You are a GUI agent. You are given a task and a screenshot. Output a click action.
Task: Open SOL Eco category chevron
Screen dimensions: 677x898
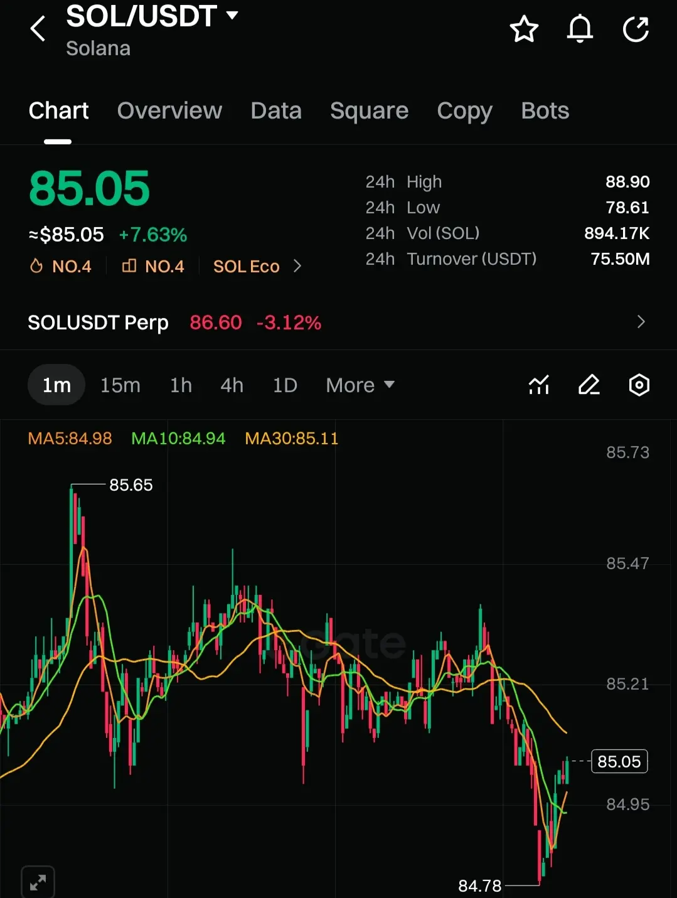[297, 266]
